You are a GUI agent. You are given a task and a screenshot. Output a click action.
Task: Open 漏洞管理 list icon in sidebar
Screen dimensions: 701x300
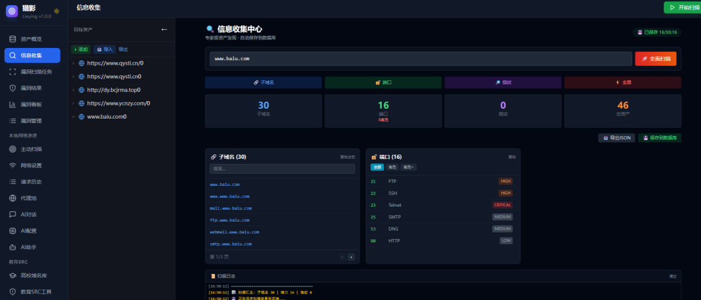coord(12,121)
